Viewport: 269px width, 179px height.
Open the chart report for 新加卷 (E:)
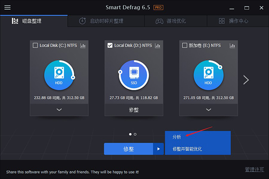coord(232,46)
